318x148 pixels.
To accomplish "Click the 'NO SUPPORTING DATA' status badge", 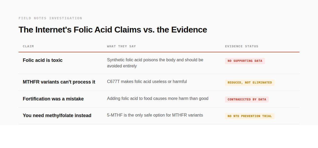I will click(245, 61).
